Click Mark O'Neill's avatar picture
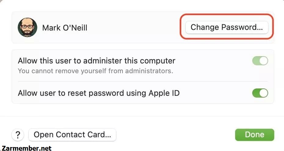This screenshot has width=284, height=151. 27,27
